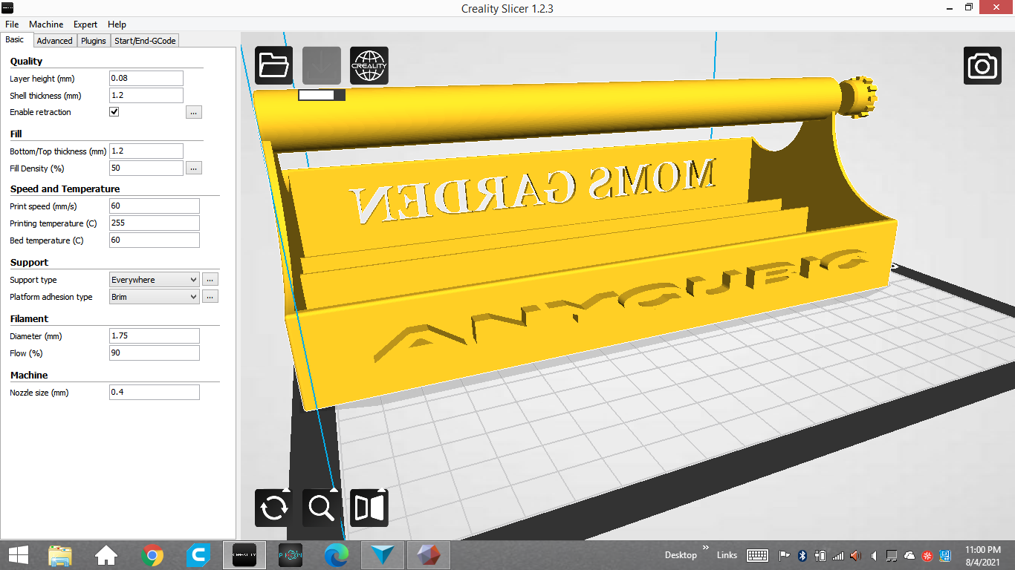Click the slicing progress bar above model

click(x=322, y=95)
